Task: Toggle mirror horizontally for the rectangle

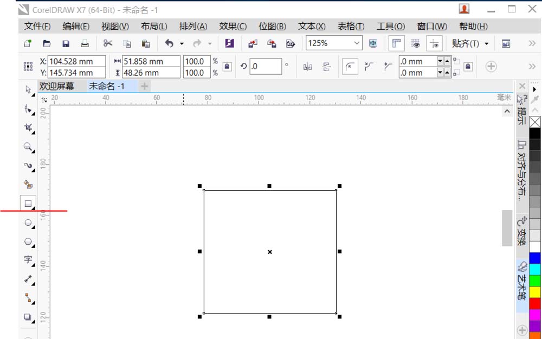Action: pyautogui.click(x=307, y=66)
